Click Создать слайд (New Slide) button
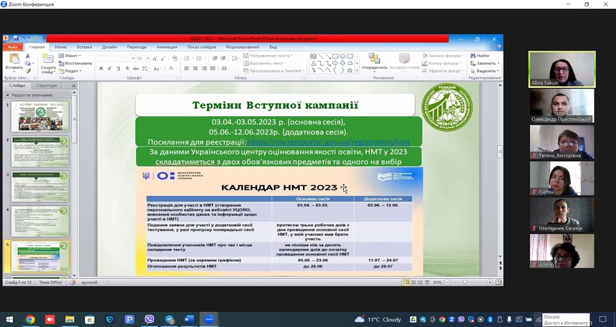This screenshot has width=616, height=327. 48,63
